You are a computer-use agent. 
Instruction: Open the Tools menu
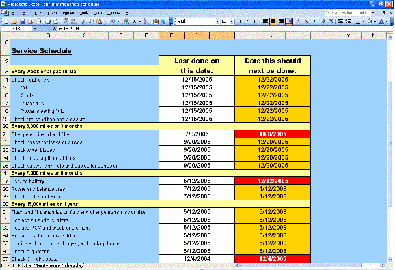pyautogui.click(x=84, y=13)
